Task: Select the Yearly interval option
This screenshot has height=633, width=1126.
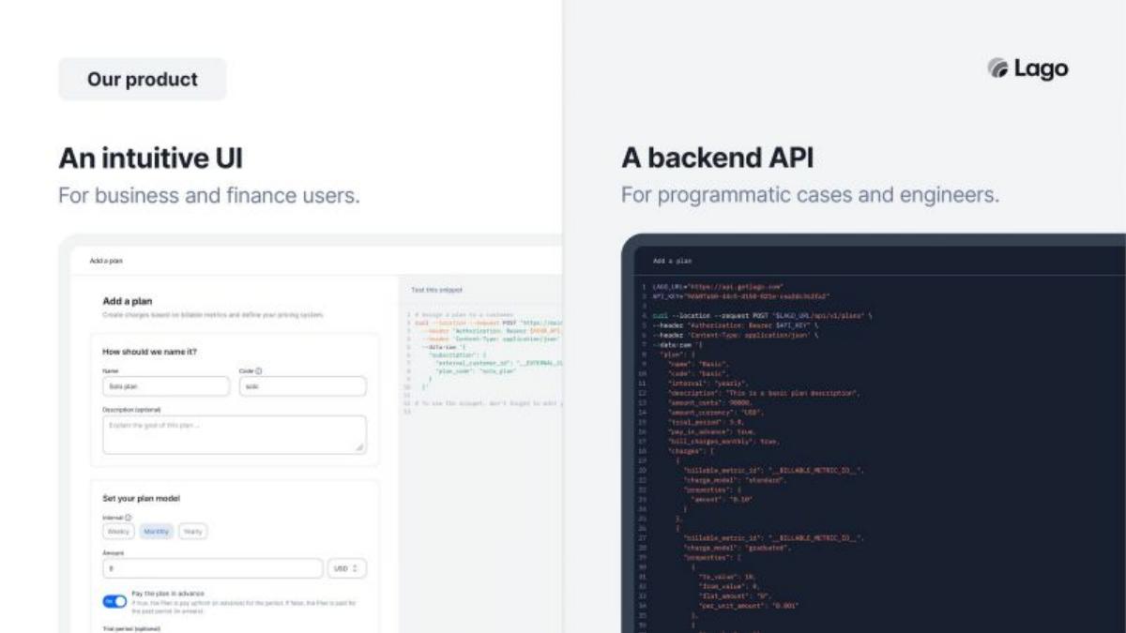Action: [x=192, y=531]
